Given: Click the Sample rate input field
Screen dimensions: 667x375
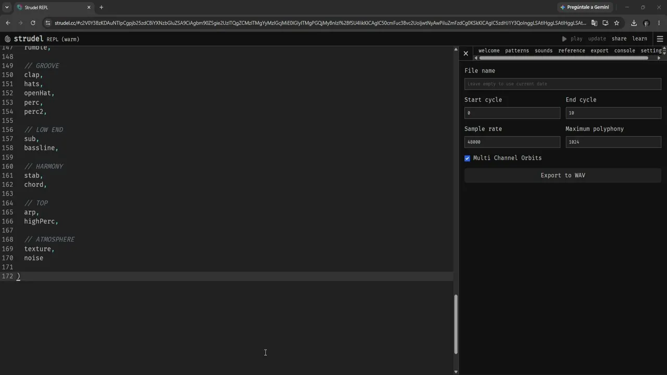Looking at the screenshot, I should click(x=512, y=142).
